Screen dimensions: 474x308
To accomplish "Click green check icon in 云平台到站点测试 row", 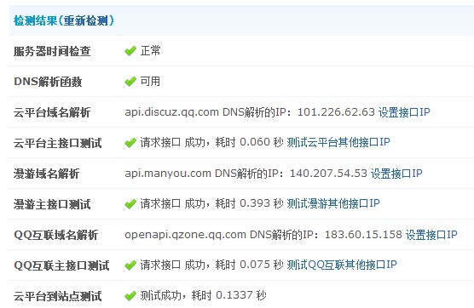I will pos(130,295).
